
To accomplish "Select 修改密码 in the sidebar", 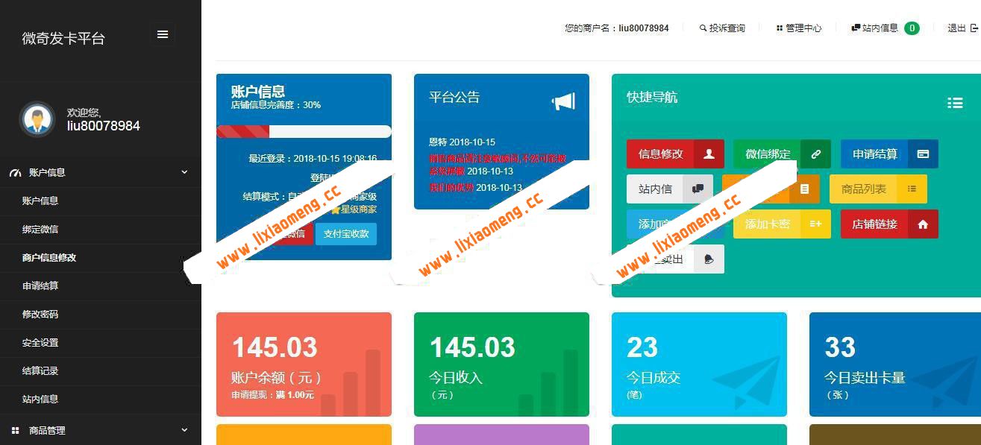I will pyautogui.click(x=41, y=314).
